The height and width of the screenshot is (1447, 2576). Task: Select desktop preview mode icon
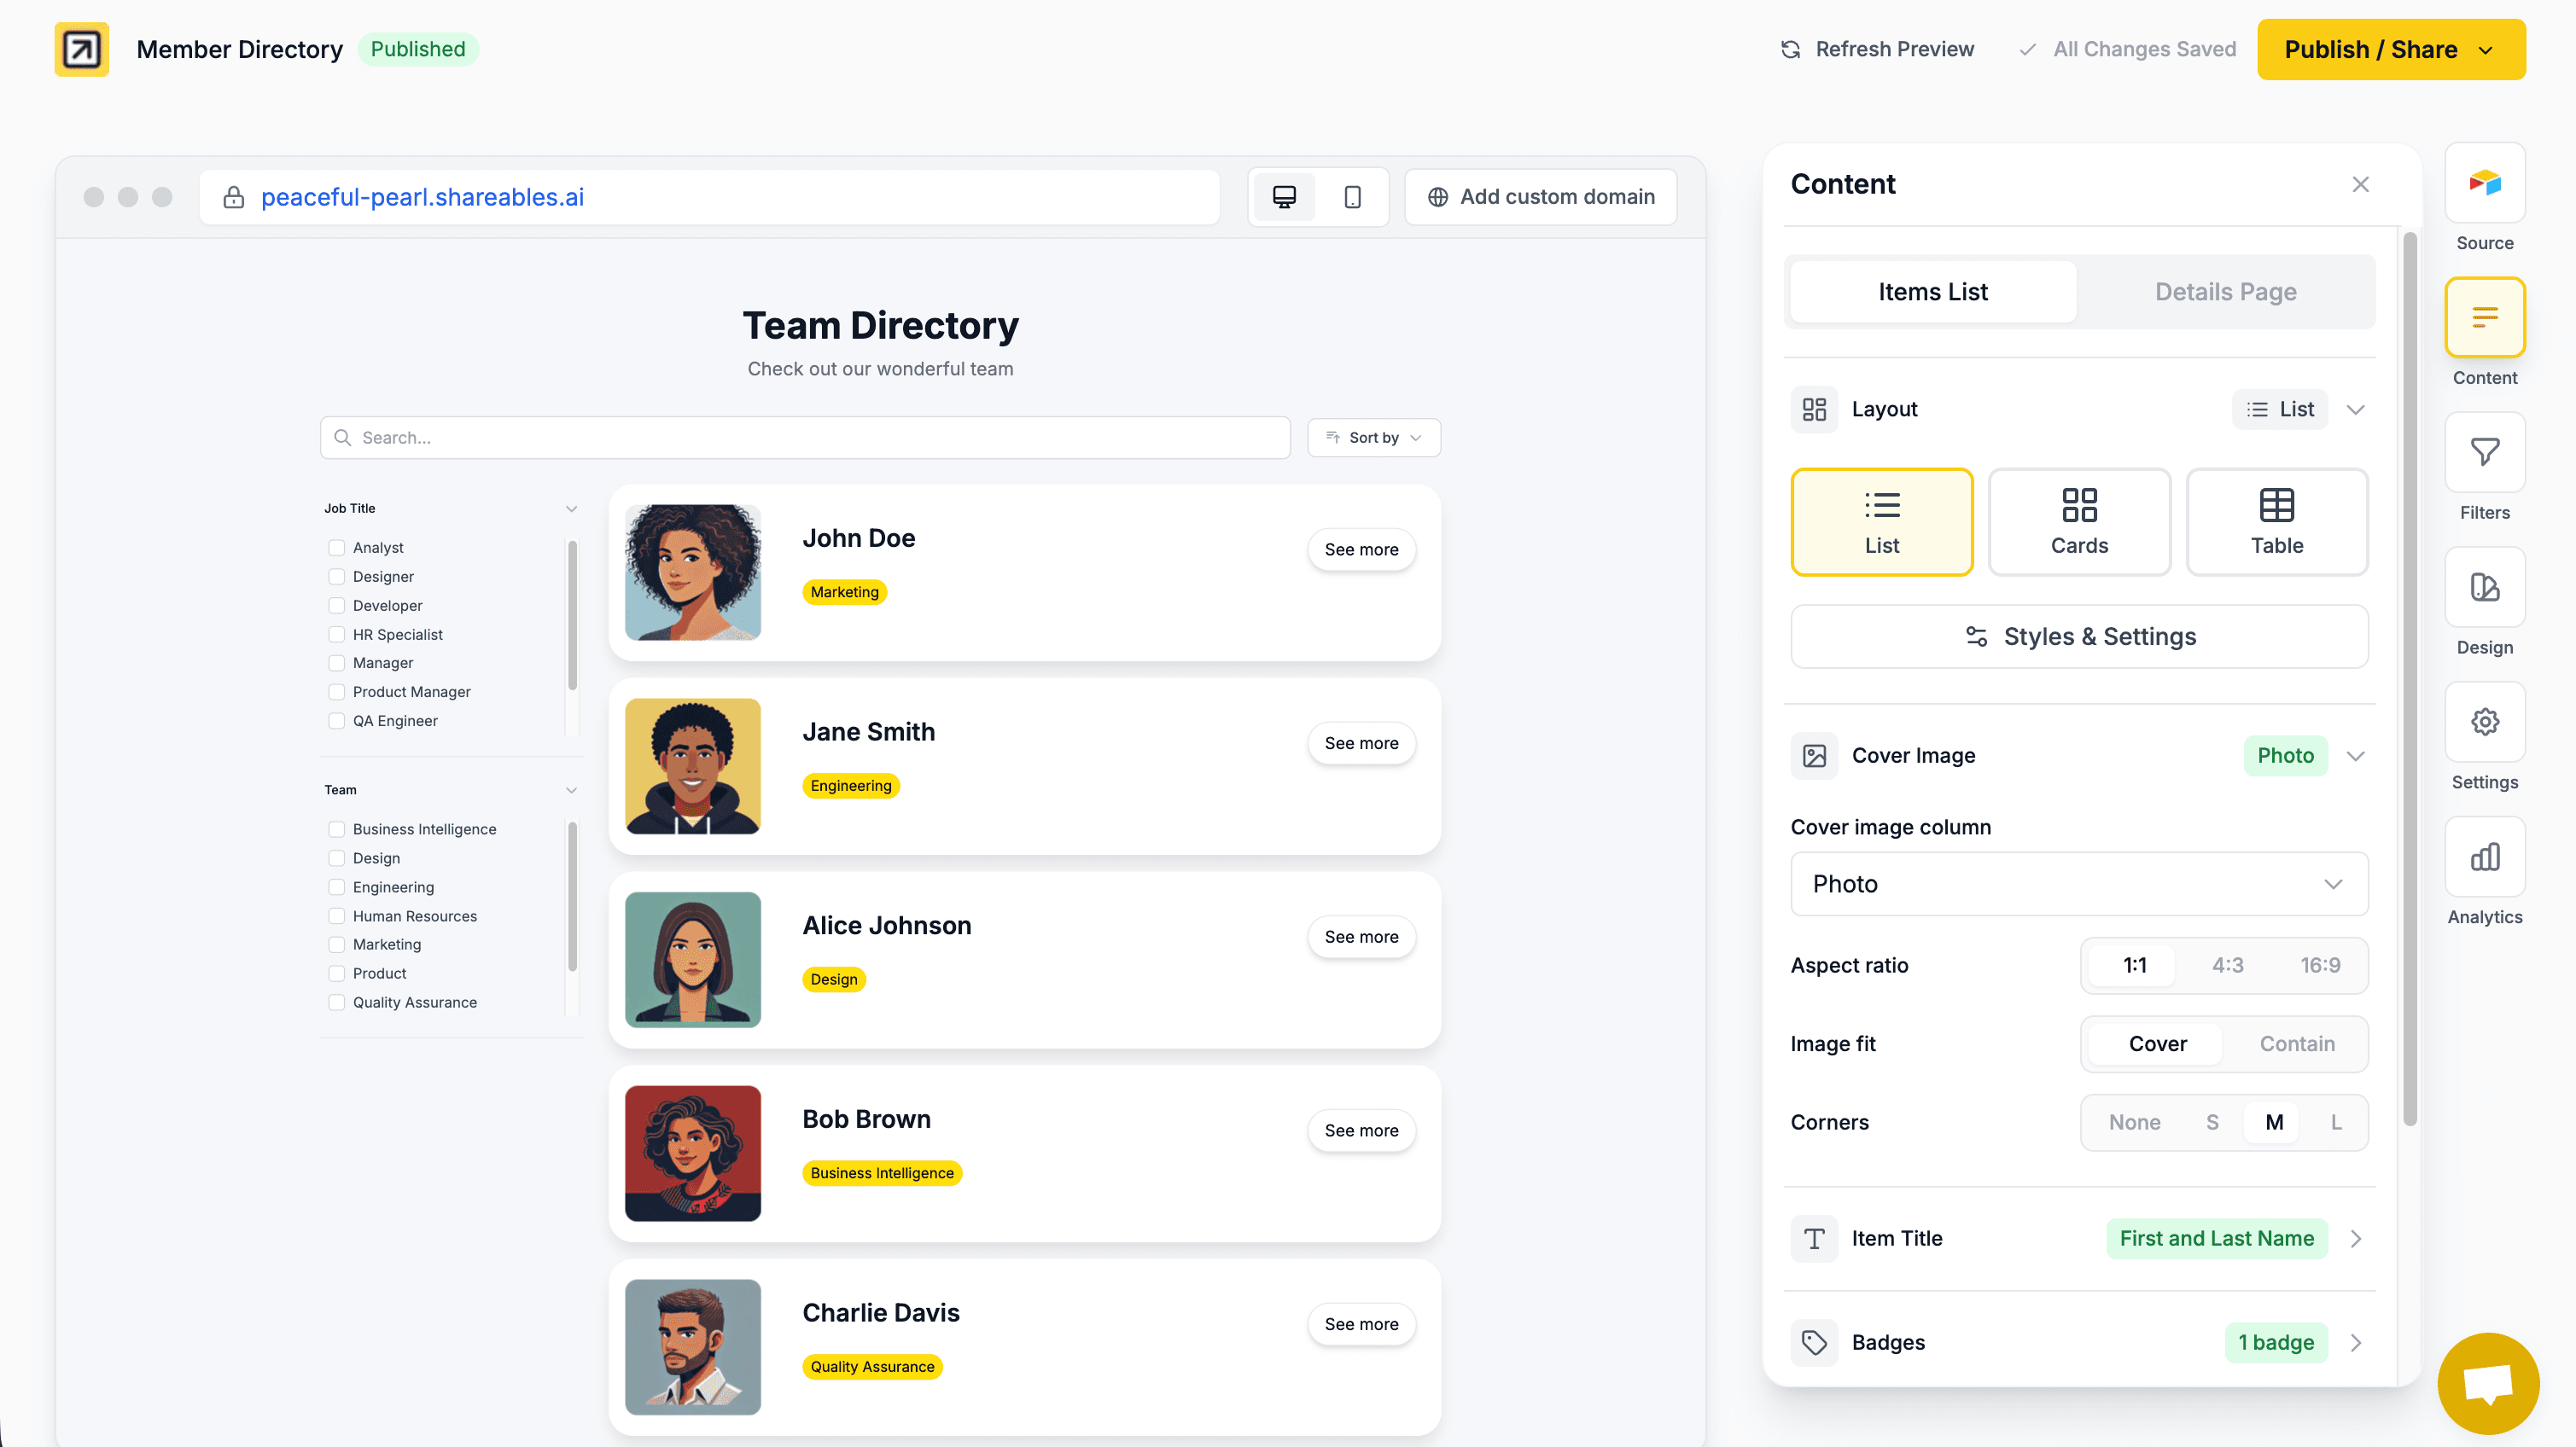[1284, 197]
